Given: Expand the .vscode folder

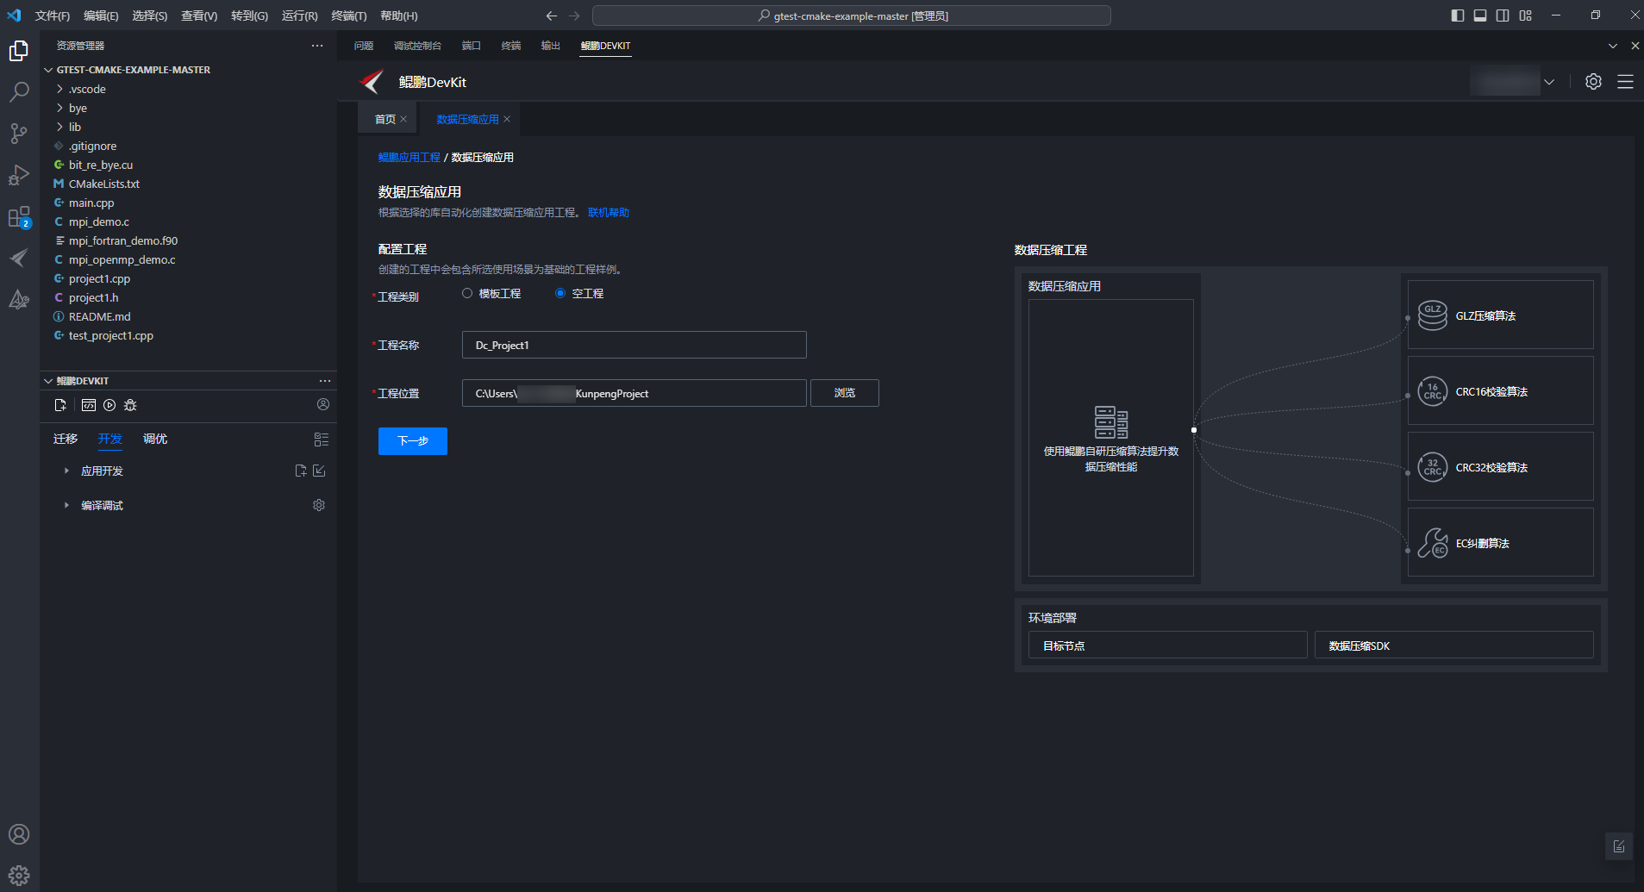Looking at the screenshot, I should pos(59,89).
